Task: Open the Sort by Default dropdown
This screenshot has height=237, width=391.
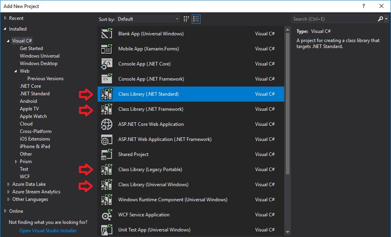Action: tap(148, 19)
